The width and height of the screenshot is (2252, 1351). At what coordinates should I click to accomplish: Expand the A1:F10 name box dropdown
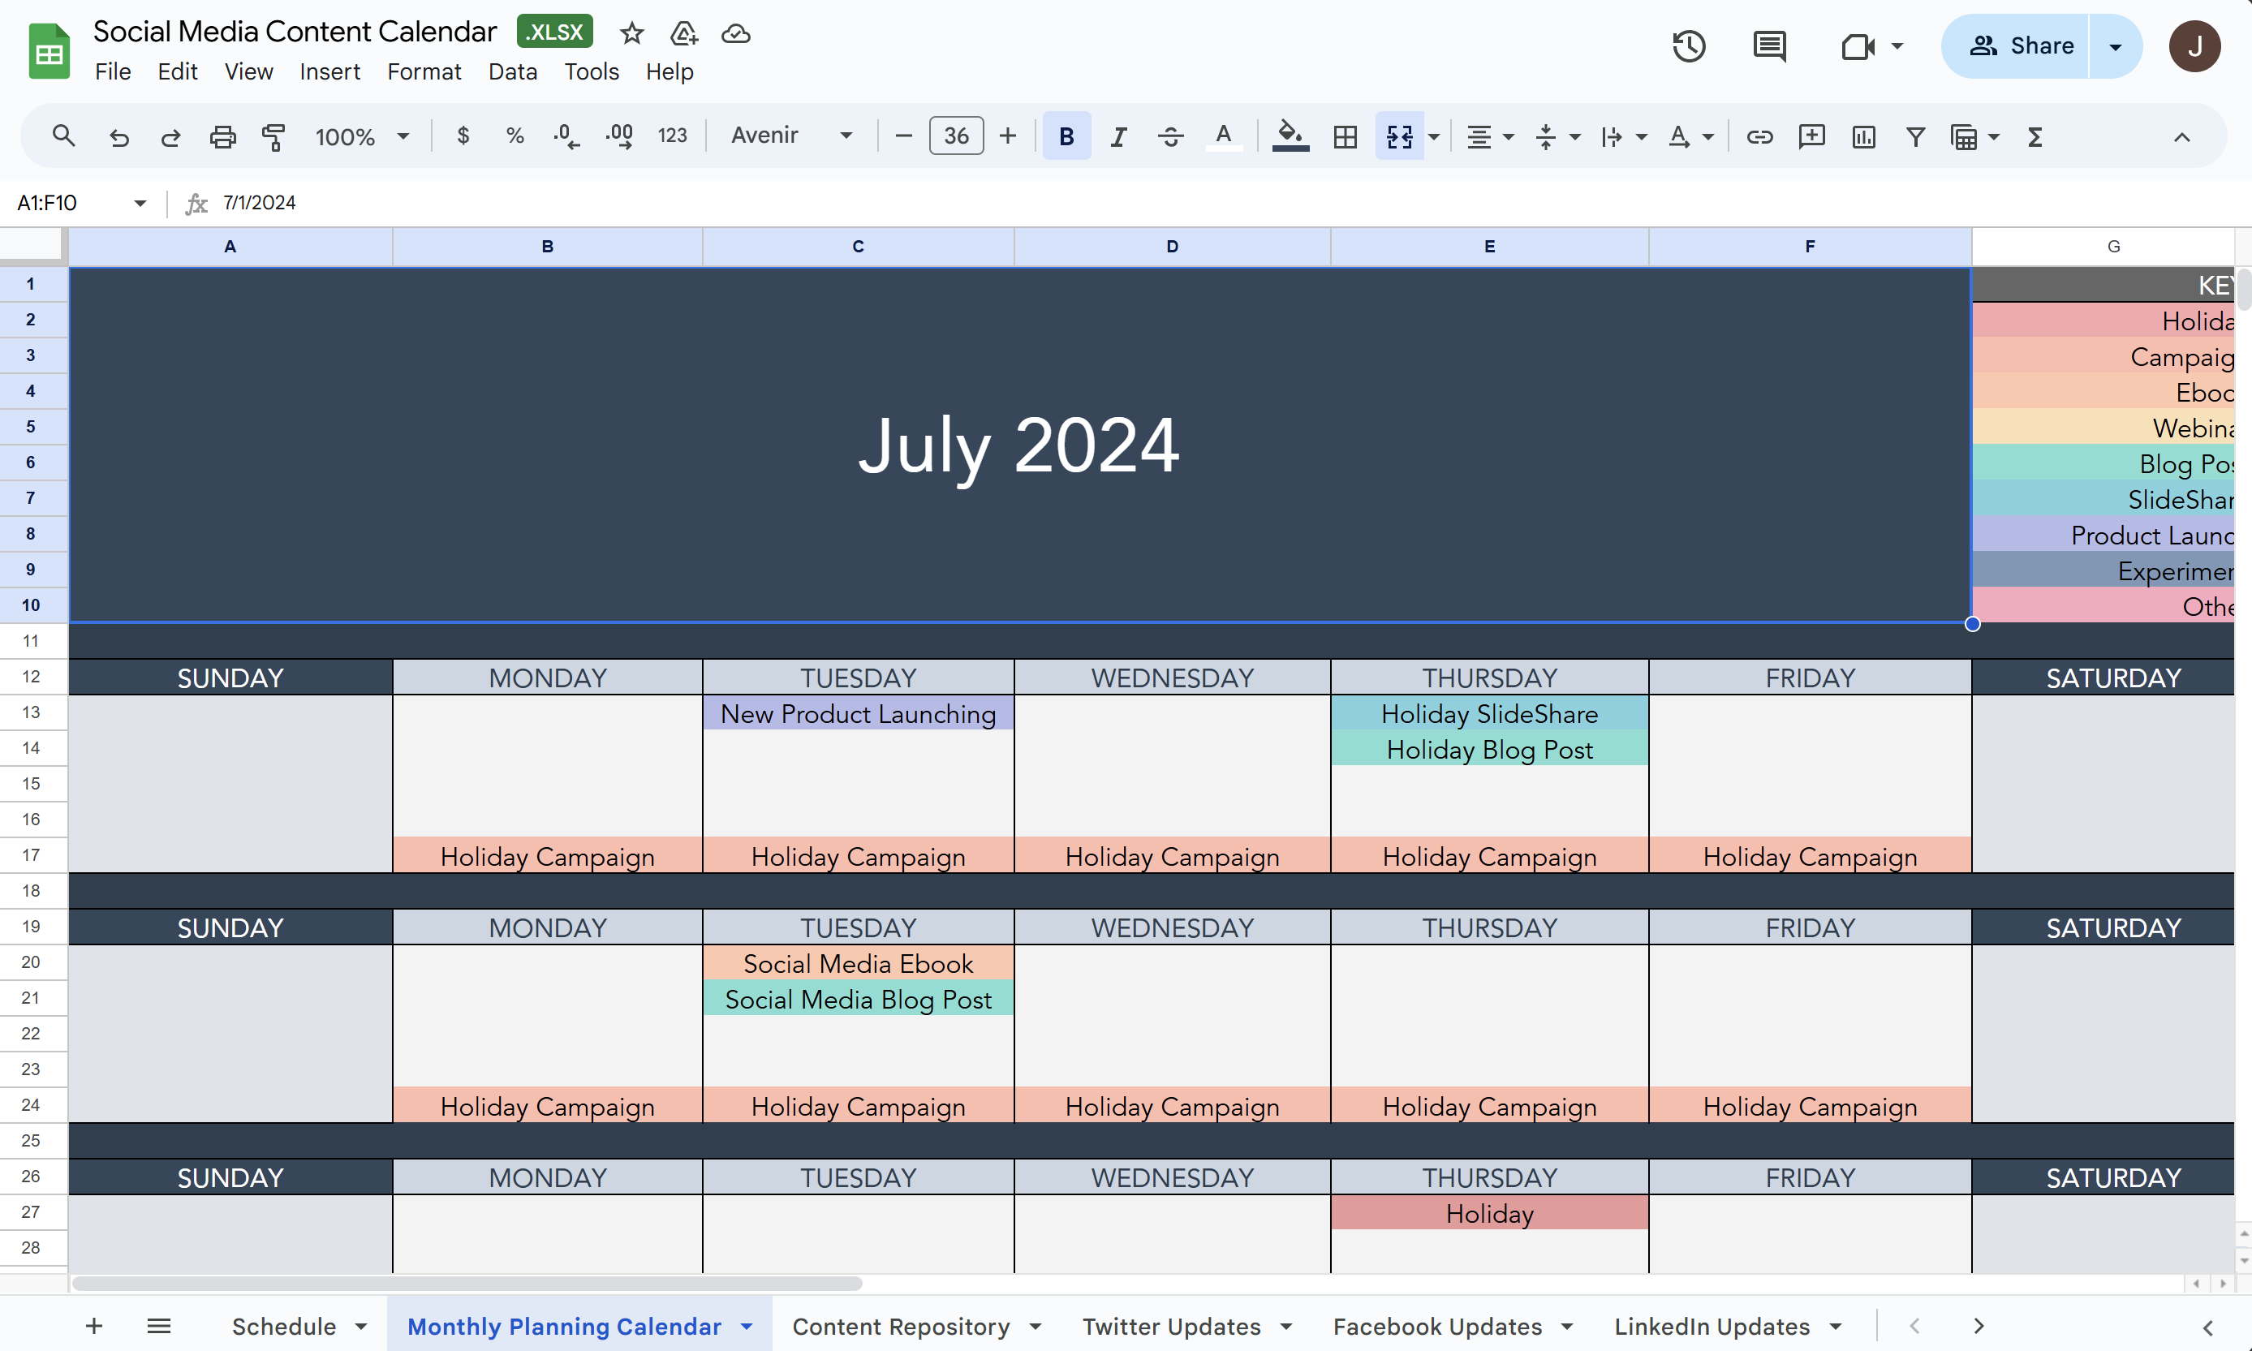coord(140,202)
